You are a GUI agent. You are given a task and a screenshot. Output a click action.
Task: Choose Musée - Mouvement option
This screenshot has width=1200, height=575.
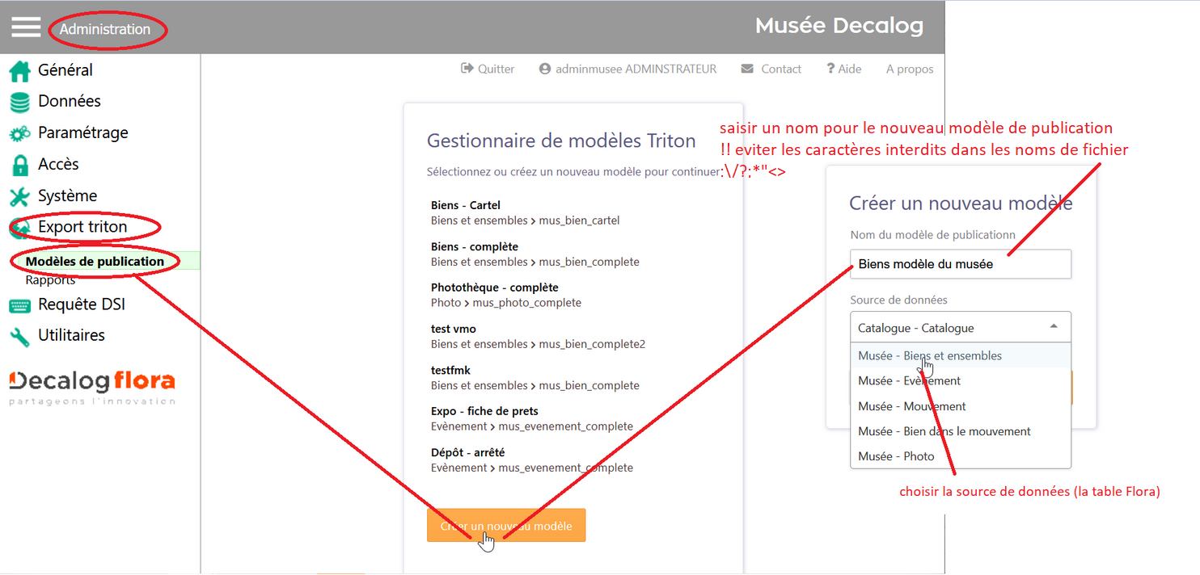pos(961,406)
